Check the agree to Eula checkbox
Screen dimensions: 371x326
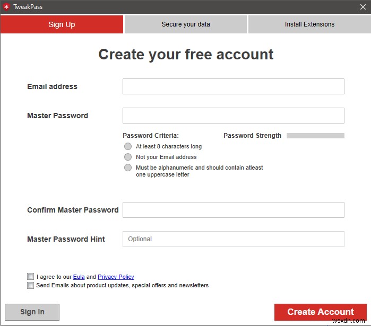pyautogui.click(x=31, y=276)
